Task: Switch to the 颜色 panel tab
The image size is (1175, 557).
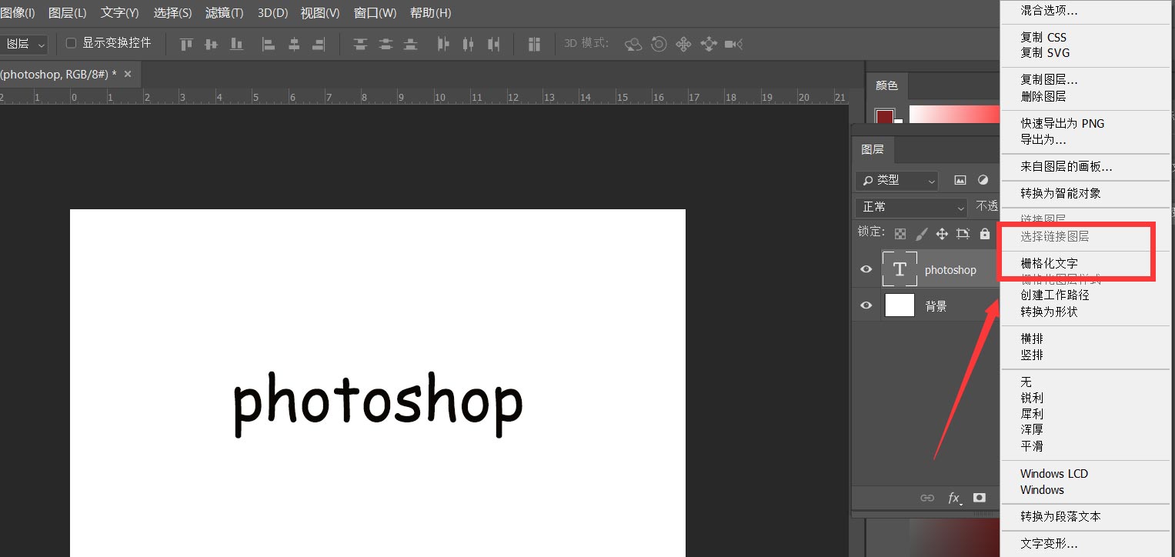Action: [886, 85]
